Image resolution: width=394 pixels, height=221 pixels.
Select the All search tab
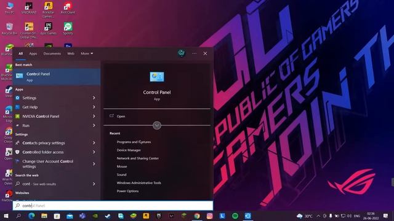click(x=20, y=53)
